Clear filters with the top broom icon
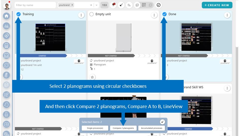Image resolution: width=240 pixels, height=136 pixels. click(x=121, y=5)
